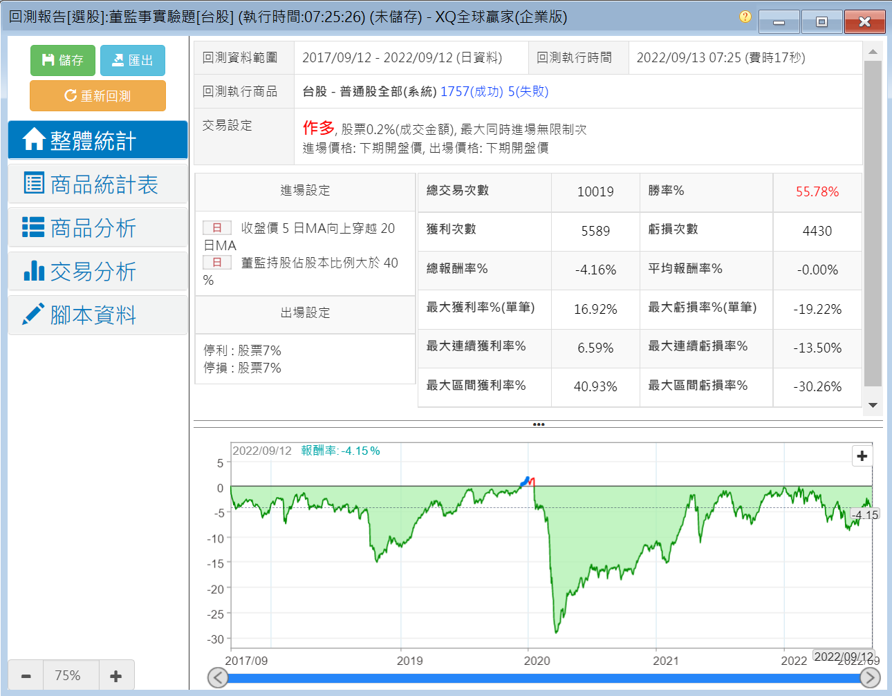Click the 日 tag beside 收盤價 condition
The height and width of the screenshot is (696, 892).
216,228
